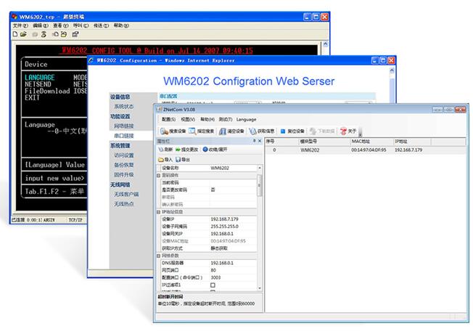Open 呼叫 menu in HyperTerminal window
The height and width of the screenshot is (334, 473).
[x=81, y=25]
